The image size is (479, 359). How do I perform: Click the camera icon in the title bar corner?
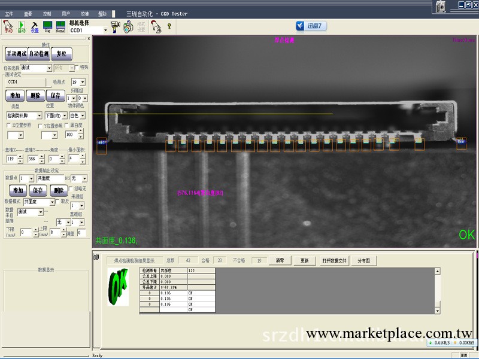[441, 7]
